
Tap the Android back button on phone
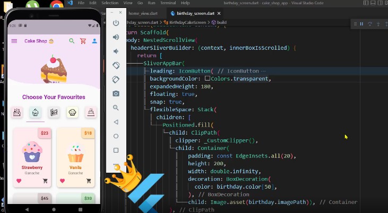click(27, 209)
